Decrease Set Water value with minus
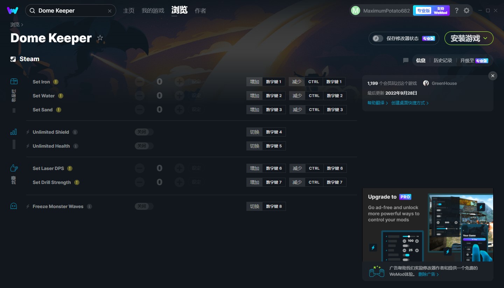504x288 pixels. 140,96
